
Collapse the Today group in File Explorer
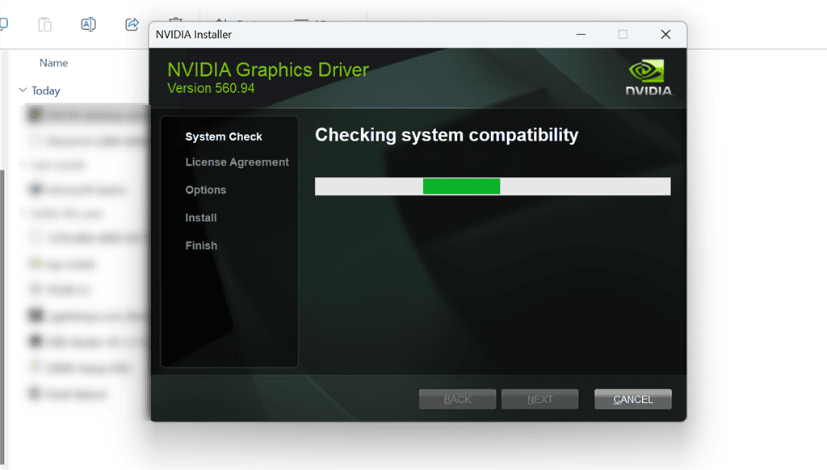pos(23,90)
